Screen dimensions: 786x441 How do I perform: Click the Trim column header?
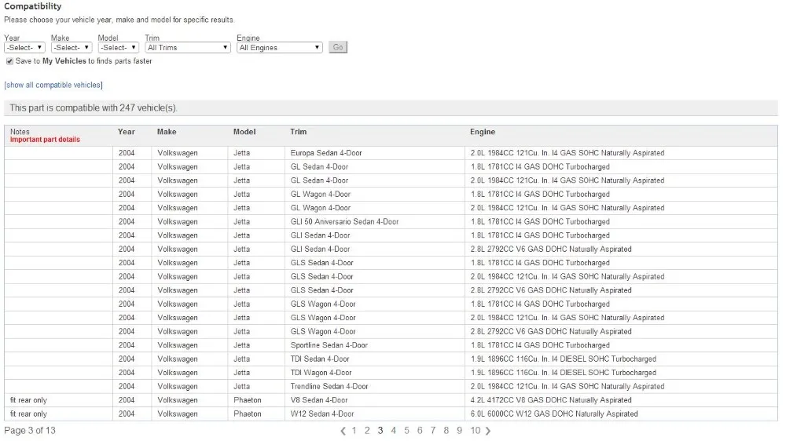[x=298, y=132]
